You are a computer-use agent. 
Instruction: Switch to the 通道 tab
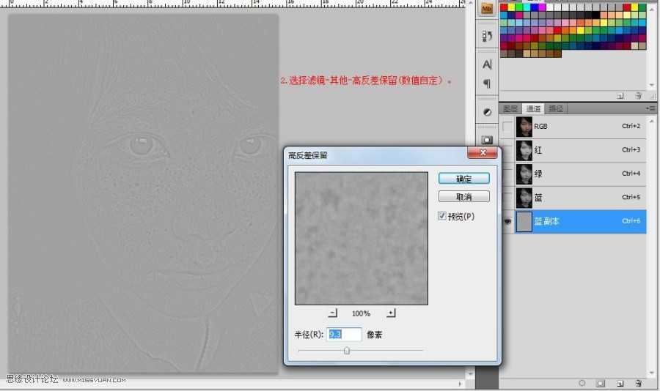[x=533, y=108]
